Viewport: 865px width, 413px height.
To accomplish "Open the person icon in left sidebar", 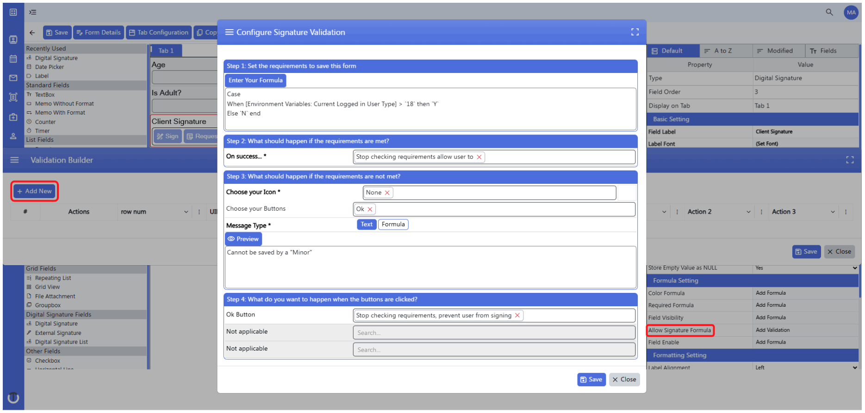I will pyautogui.click(x=13, y=136).
